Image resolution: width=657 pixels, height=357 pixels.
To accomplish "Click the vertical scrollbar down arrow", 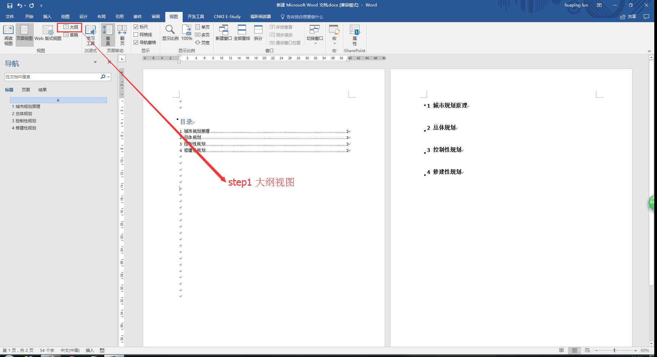I will (651, 343).
